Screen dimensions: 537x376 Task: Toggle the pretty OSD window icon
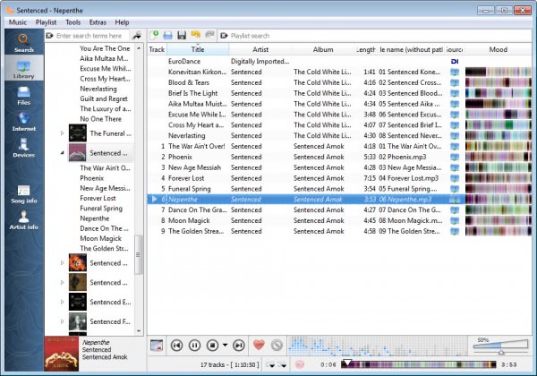click(x=157, y=346)
